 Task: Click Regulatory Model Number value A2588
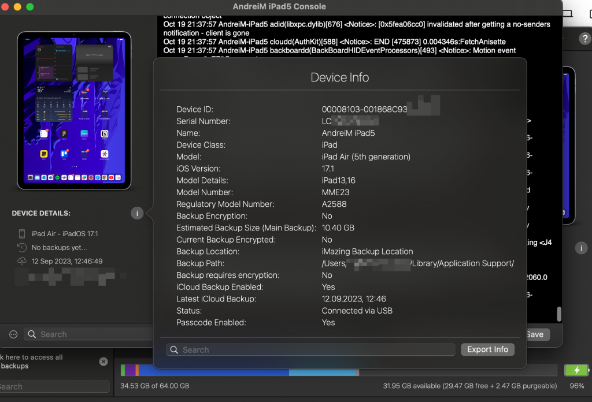pos(334,204)
